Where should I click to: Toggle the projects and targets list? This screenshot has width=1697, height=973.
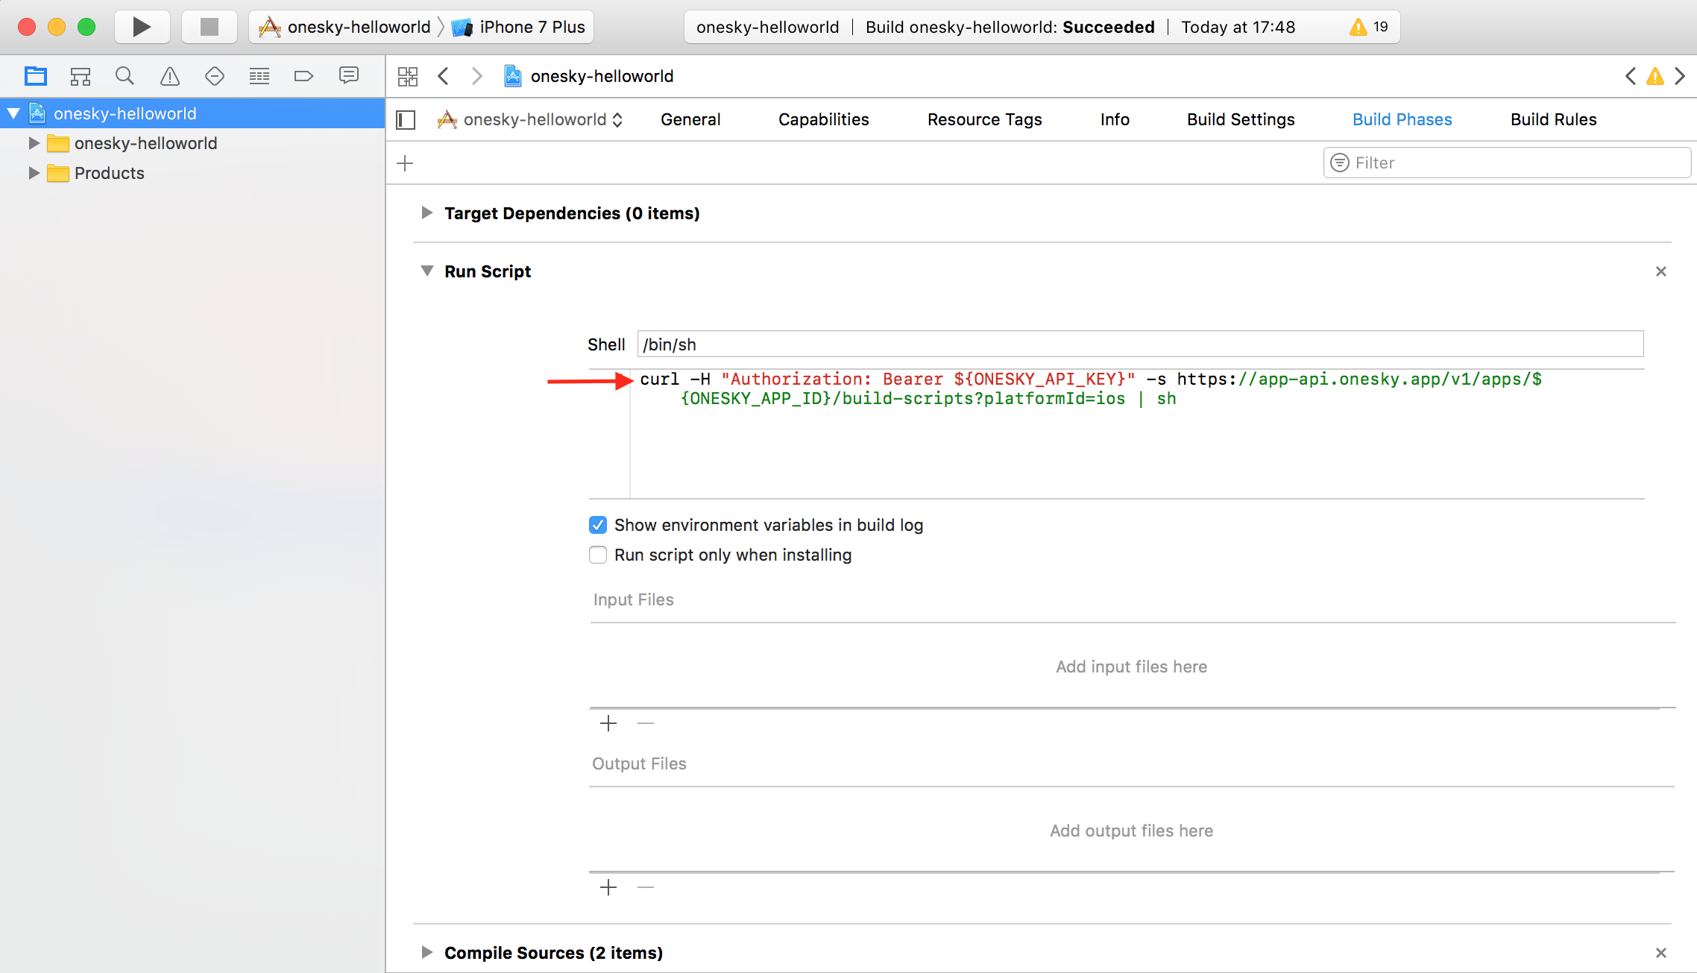406,119
